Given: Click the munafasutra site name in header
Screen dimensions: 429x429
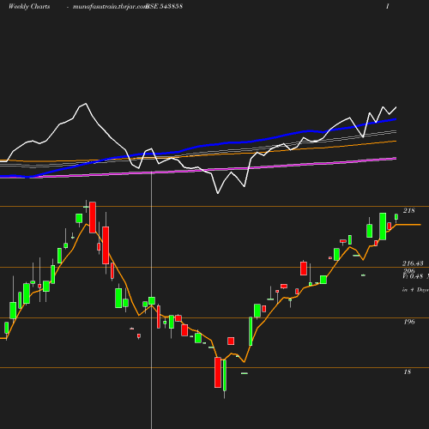Looking at the screenshot, I should [110, 6].
